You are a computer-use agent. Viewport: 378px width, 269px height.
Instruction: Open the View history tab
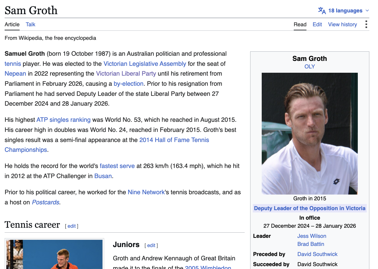click(343, 25)
